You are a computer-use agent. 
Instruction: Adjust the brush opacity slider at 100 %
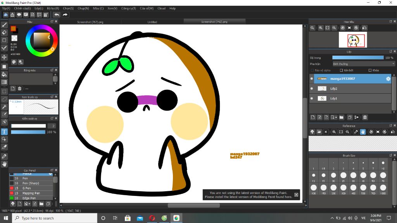28,132
